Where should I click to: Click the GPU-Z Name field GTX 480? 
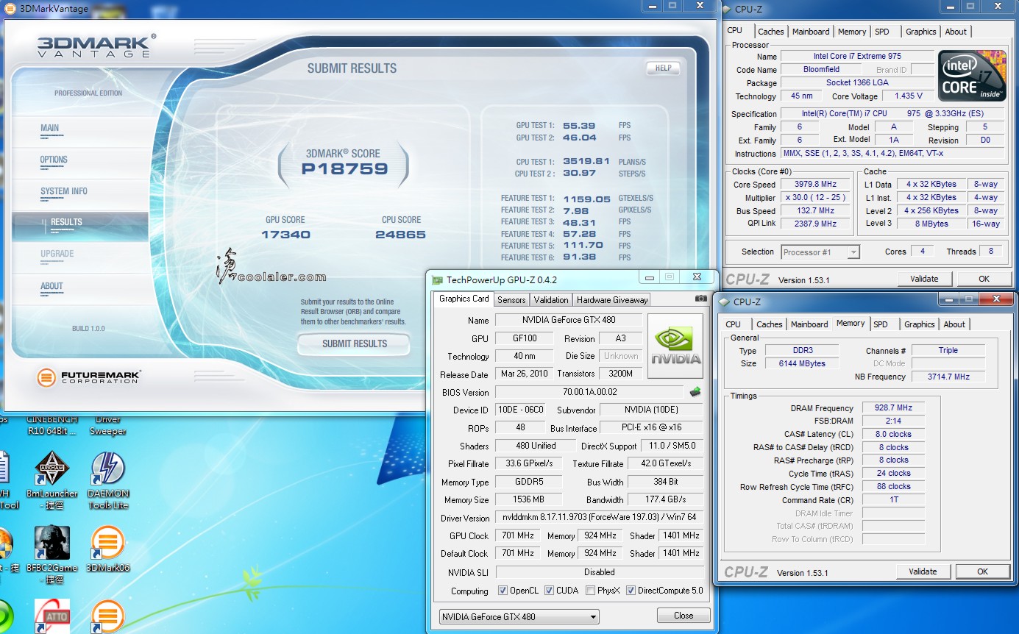pos(569,320)
